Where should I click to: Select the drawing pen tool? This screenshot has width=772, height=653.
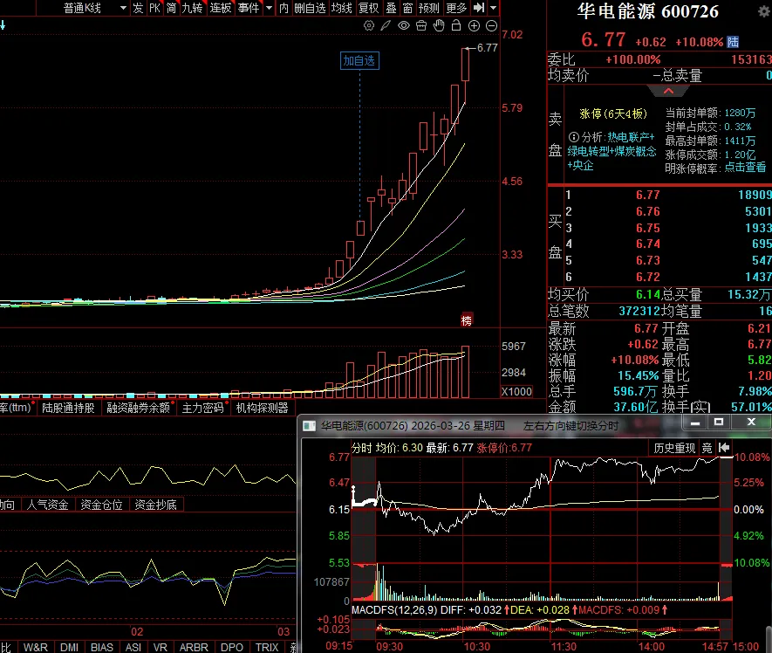tap(386, 25)
